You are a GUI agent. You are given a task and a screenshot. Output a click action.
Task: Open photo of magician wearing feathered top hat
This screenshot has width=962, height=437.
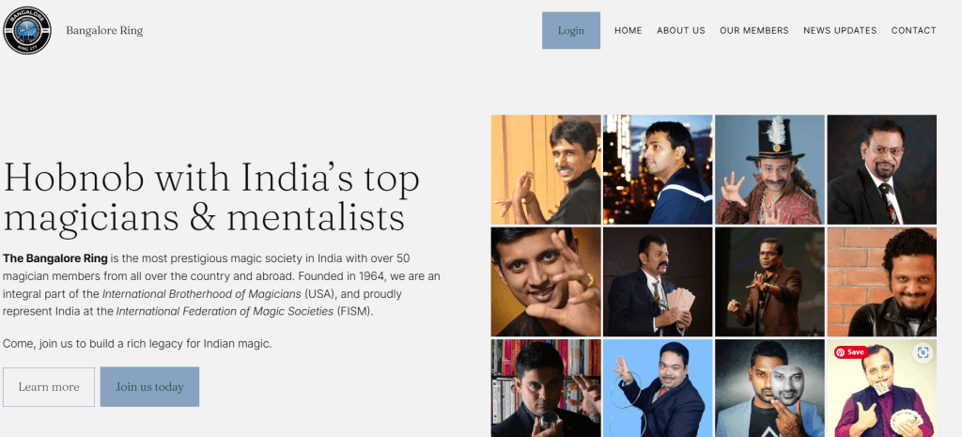[769, 169]
